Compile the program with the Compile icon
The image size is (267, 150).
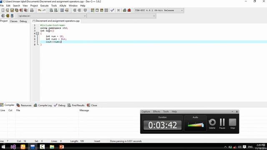93,10
